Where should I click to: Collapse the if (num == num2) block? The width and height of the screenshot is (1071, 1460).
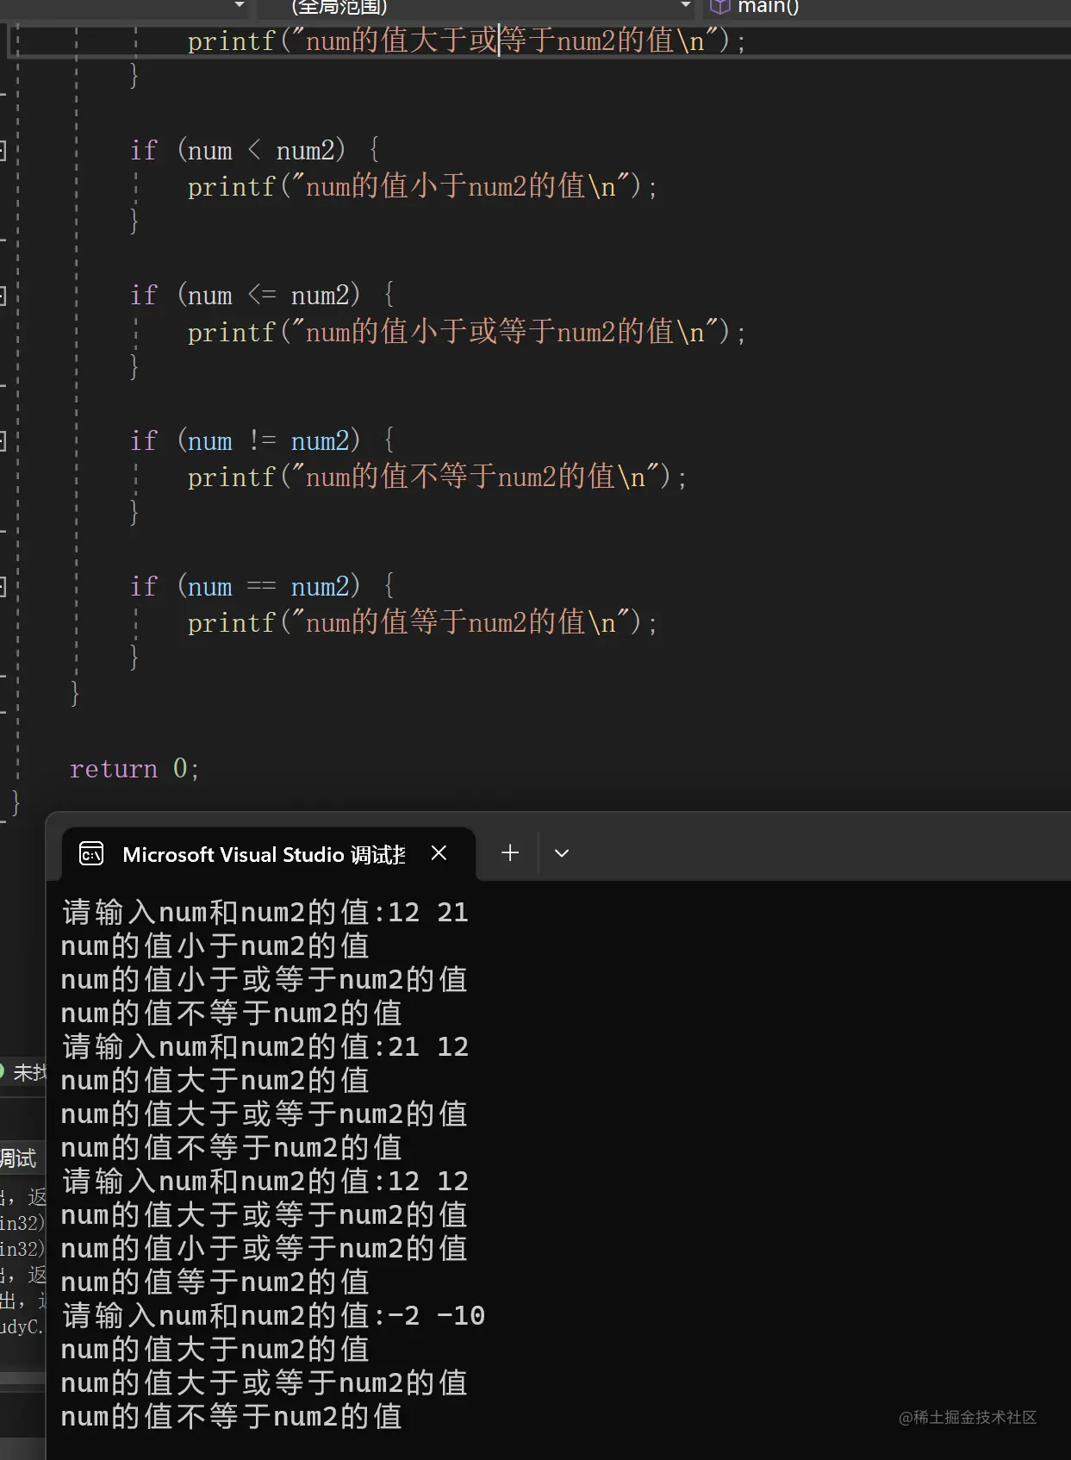[x=3, y=588]
